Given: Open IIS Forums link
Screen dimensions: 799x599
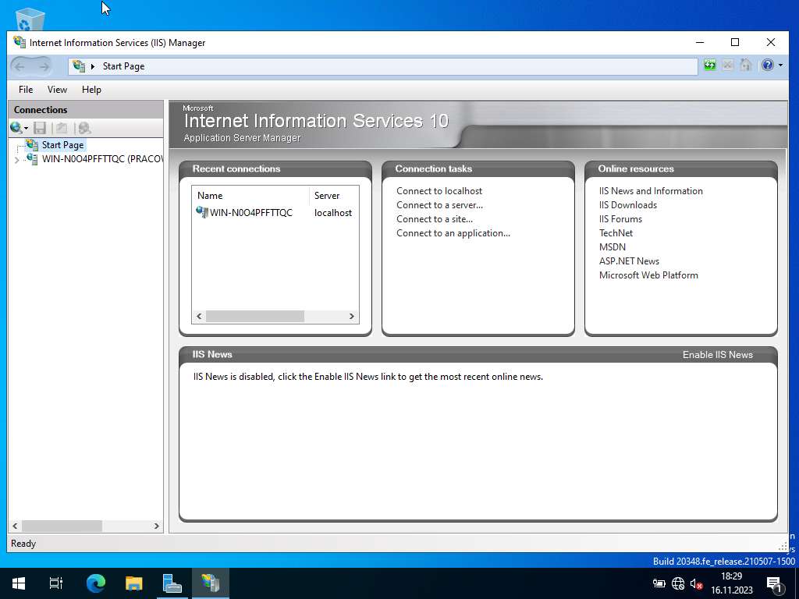Looking at the screenshot, I should [620, 219].
